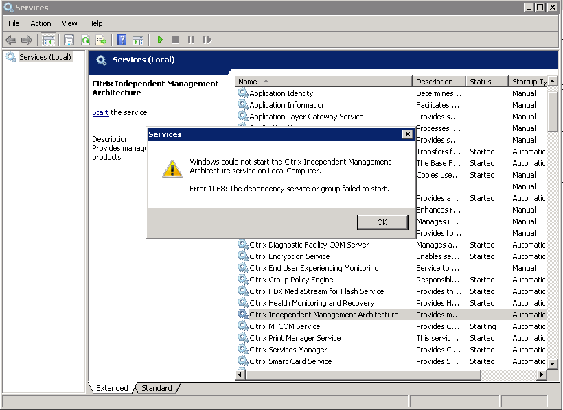The width and height of the screenshot is (563, 410).
Task: Click gear icon of Application Information row
Action: (x=243, y=104)
